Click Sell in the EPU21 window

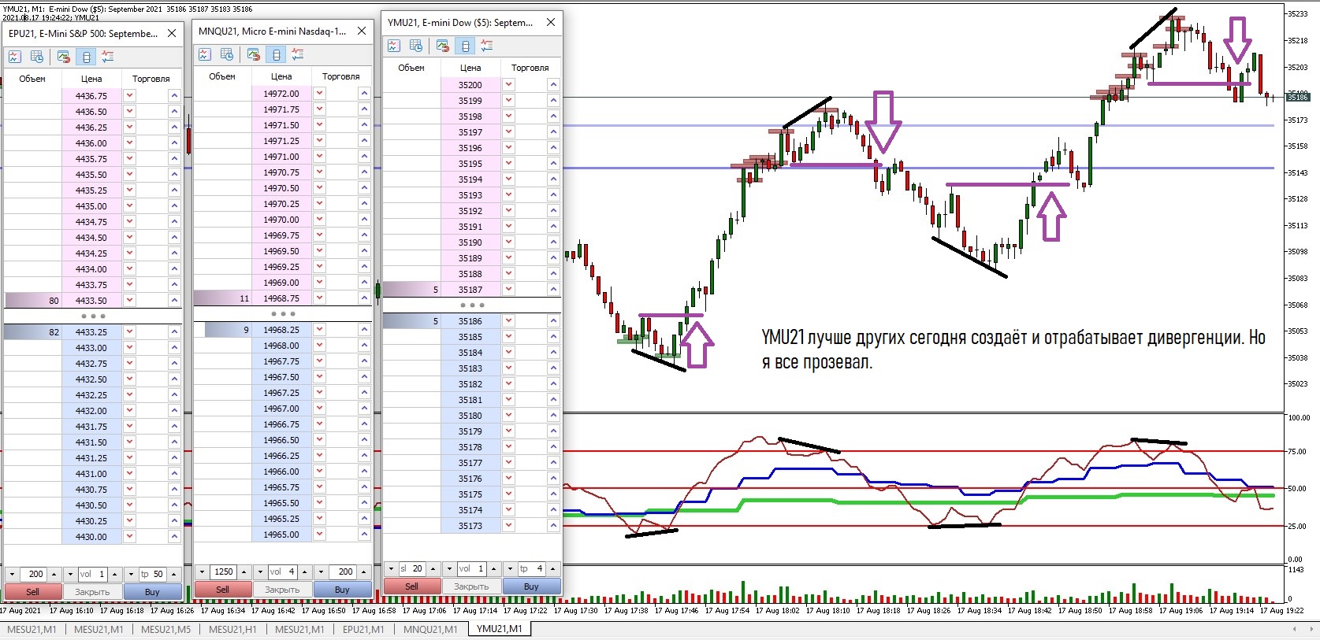point(32,592)
